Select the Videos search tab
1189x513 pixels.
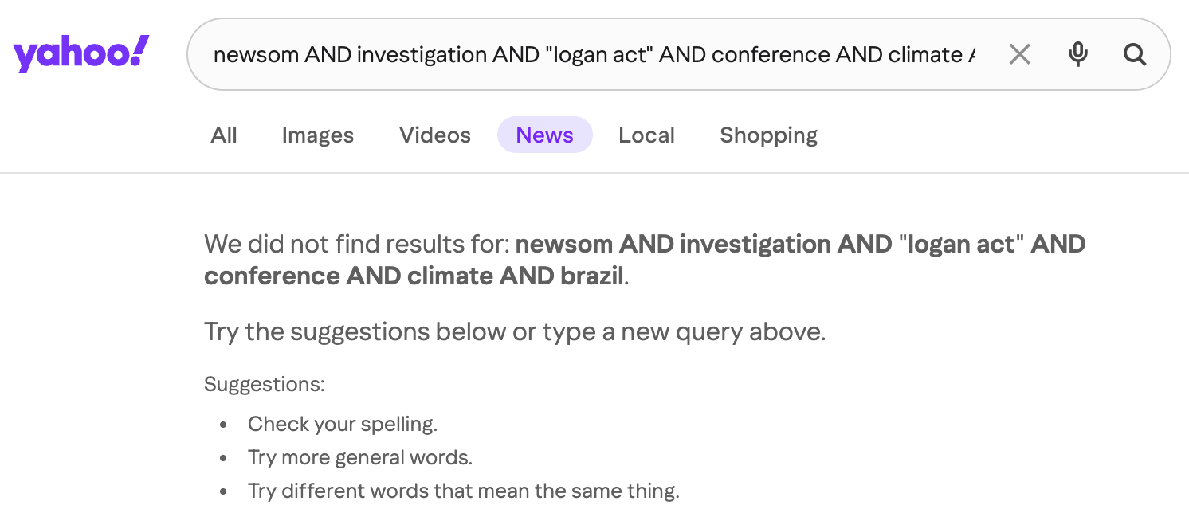click(435, 135)
